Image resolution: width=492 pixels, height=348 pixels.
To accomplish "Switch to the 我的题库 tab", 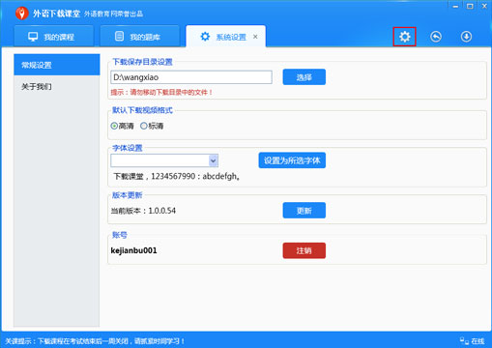I will click(x=140, y=37).
